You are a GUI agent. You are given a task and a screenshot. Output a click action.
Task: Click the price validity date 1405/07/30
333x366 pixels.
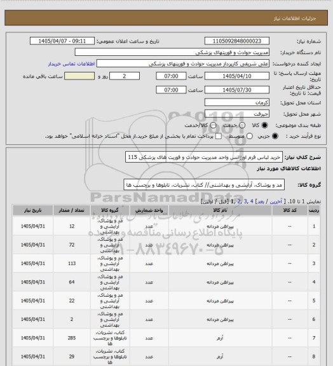[237, 90]
